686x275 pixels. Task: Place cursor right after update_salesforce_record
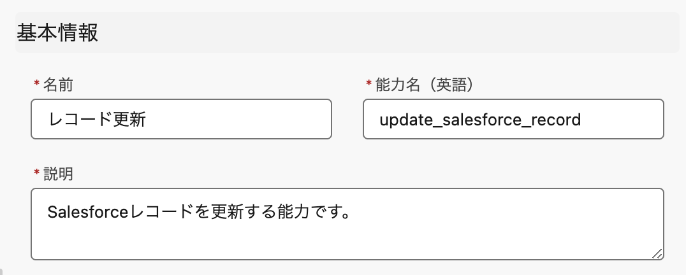coord(583,120)
